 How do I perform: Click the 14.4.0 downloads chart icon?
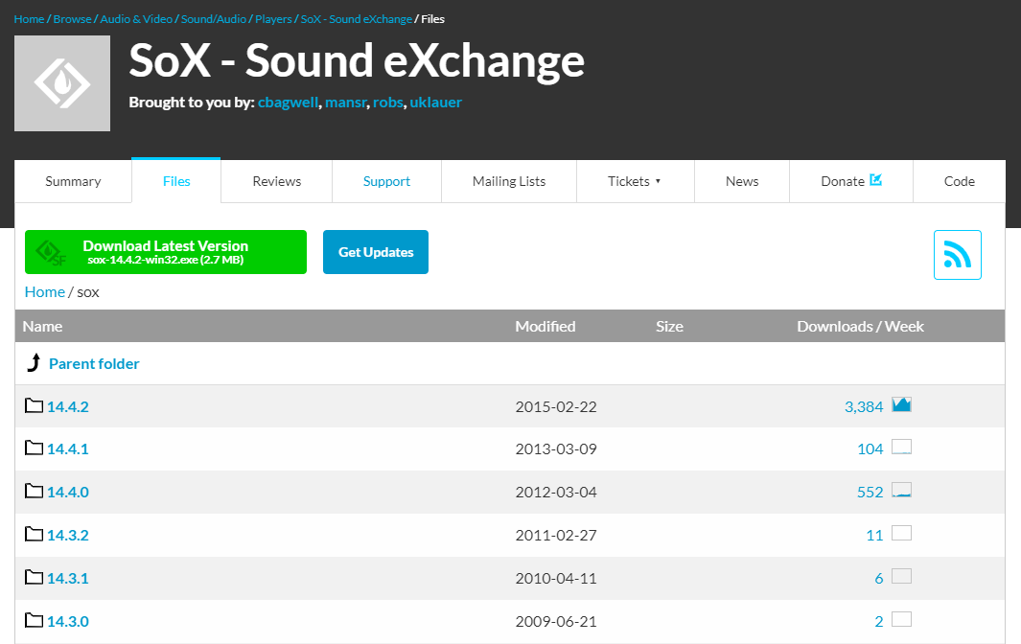pyautogui.click(x=901, y=491)
